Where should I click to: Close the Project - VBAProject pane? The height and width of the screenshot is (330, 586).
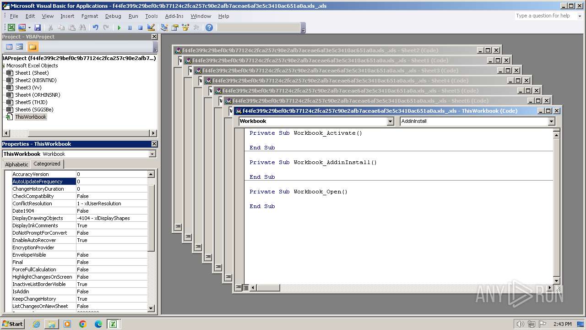point(154,37)
